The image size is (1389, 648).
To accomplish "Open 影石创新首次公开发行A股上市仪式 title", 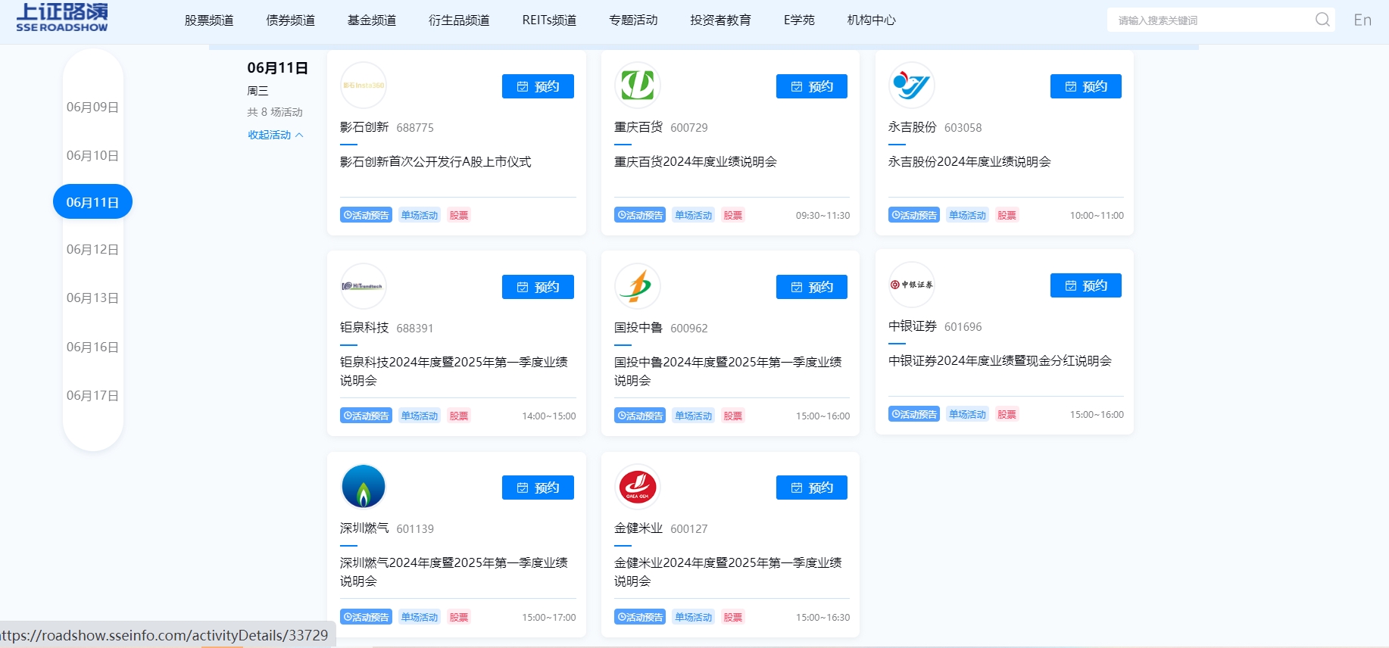I will (x=435, y=162).
